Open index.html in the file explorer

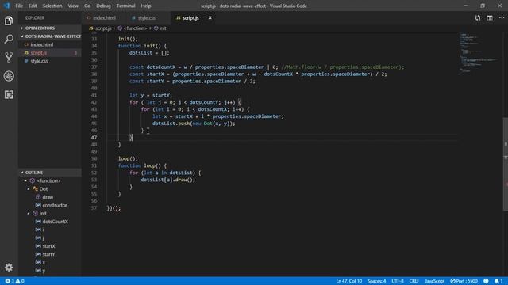(49, 44)
